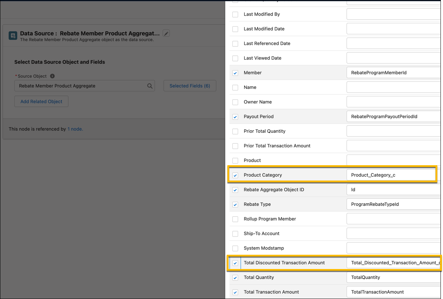Uncheck the Member field checkbox

(235, 73)
